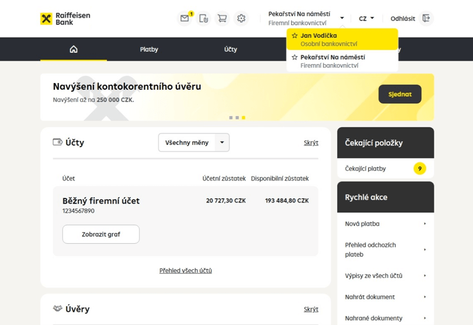The width and height of the screenshot is (473, 325).
Task: Click the 193 484,80 CZK available balance
Action: (x=287, y=201)
